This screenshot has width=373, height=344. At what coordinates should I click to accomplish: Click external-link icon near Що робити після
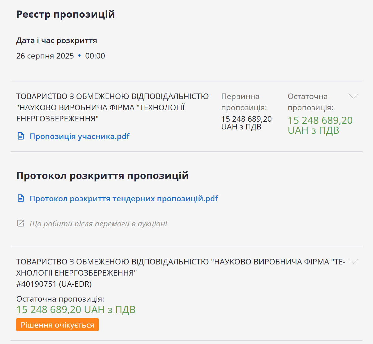point(21,224)
